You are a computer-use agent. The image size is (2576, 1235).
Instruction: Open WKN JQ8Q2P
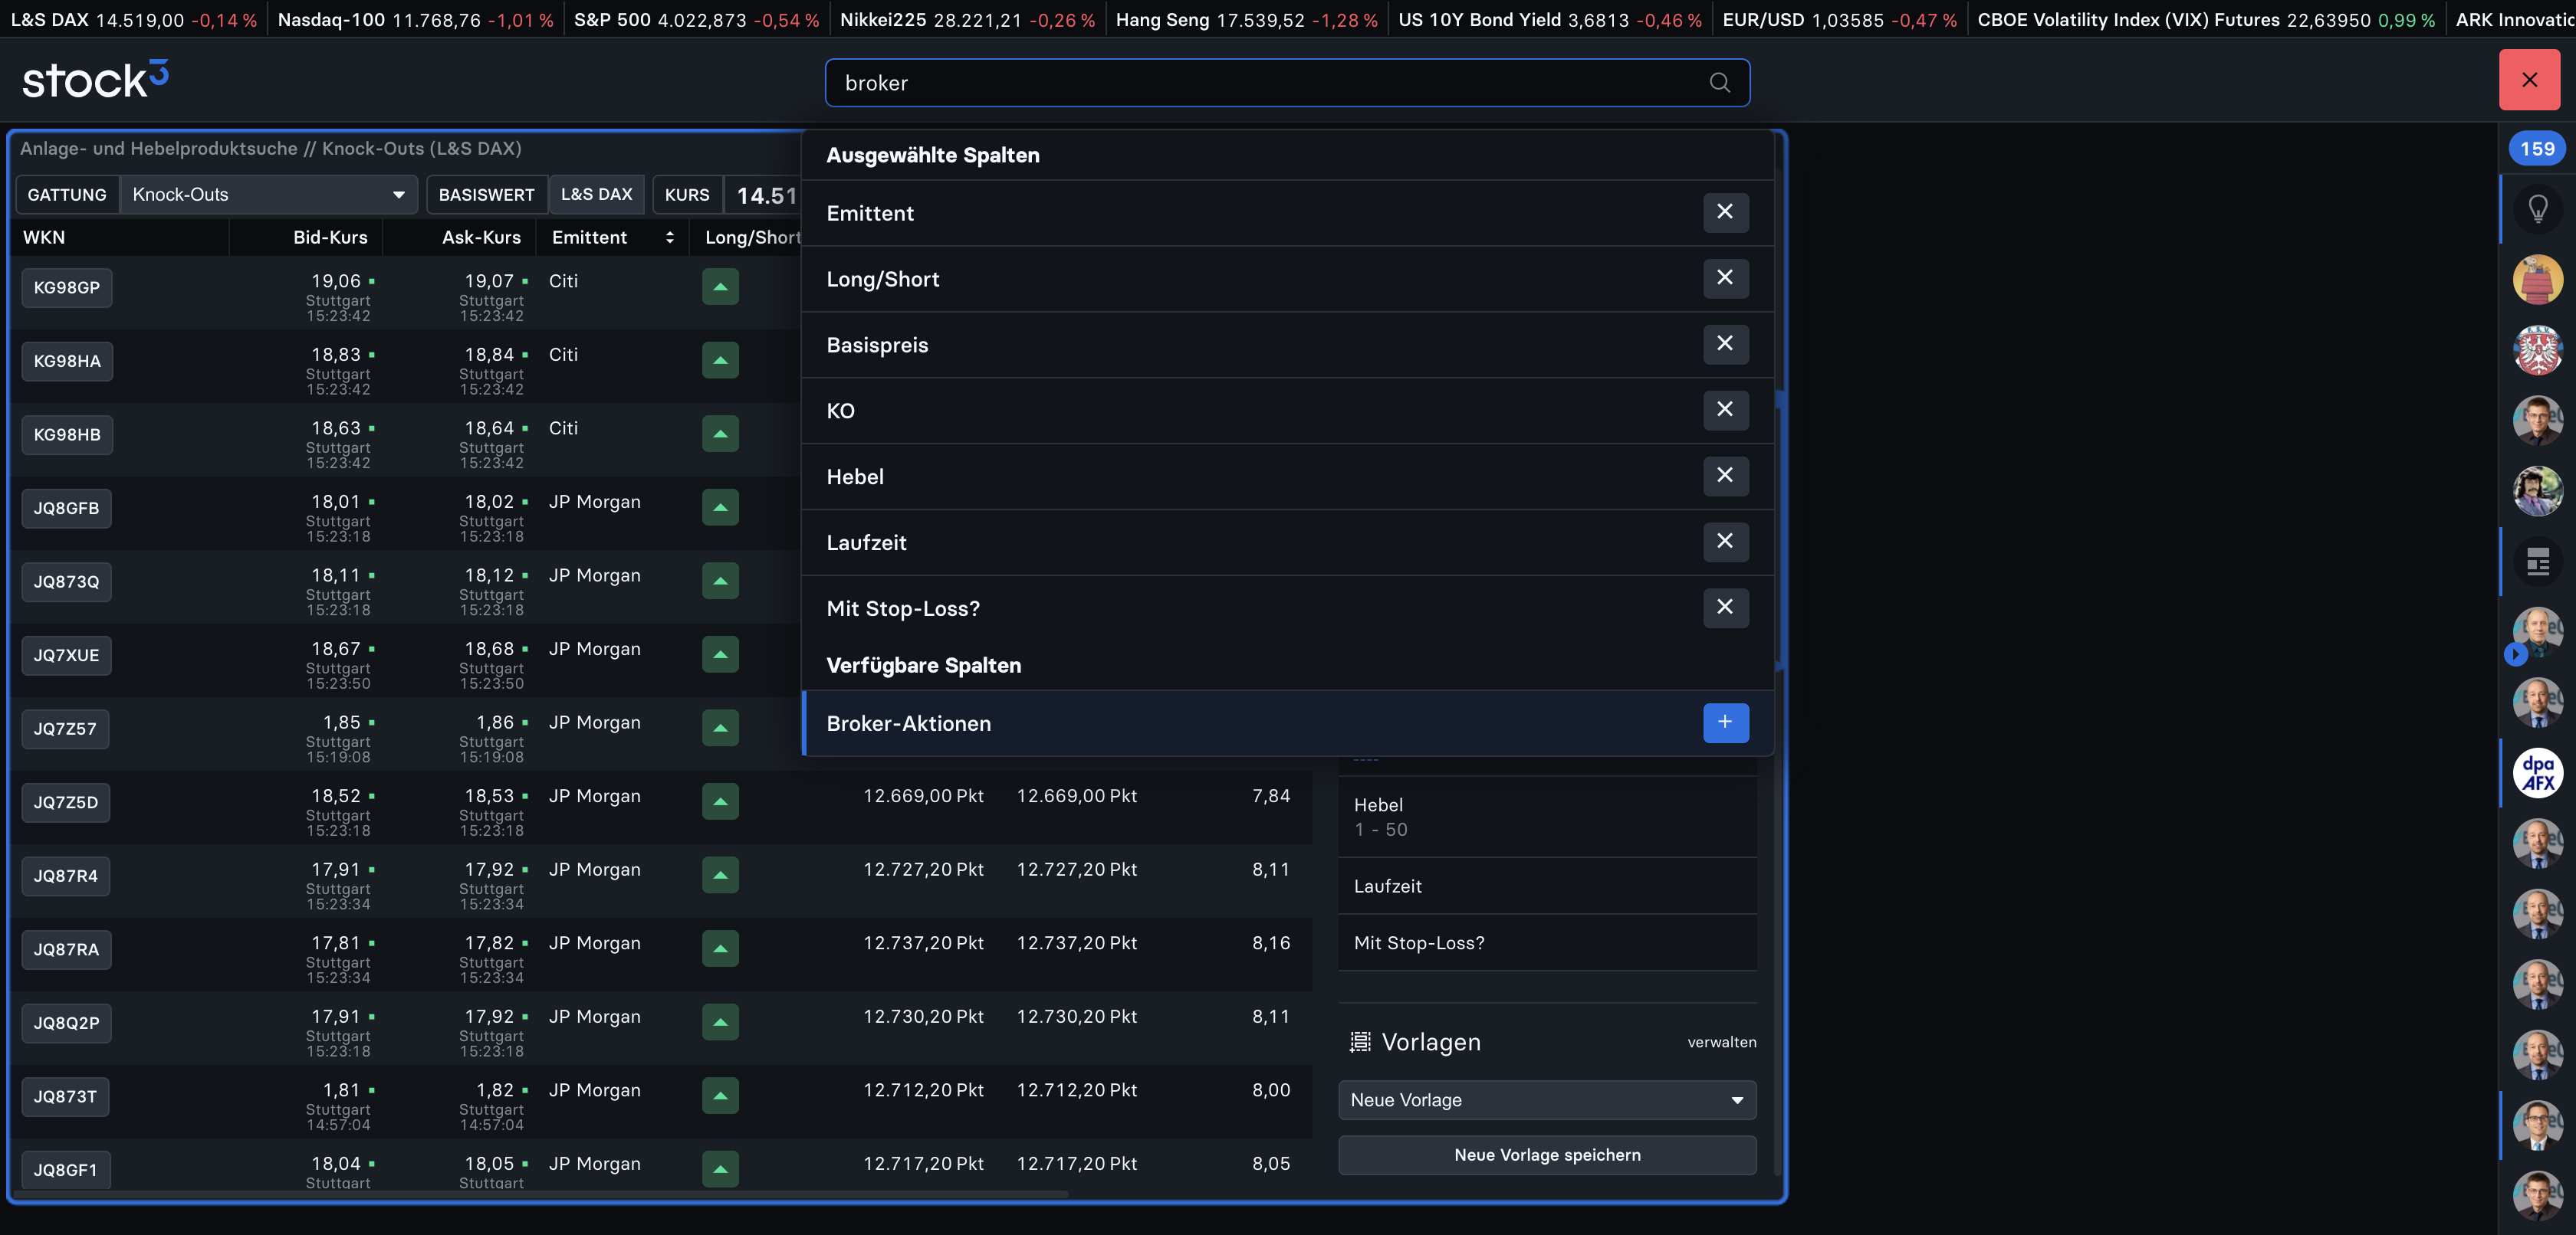click(67, 1024)
